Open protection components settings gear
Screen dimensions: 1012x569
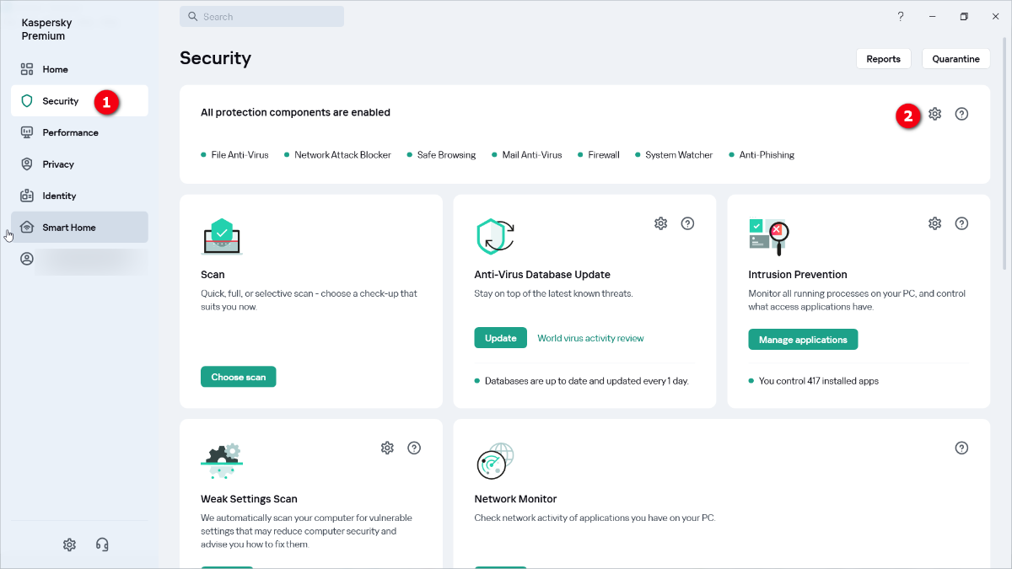[x=934, y=114]
